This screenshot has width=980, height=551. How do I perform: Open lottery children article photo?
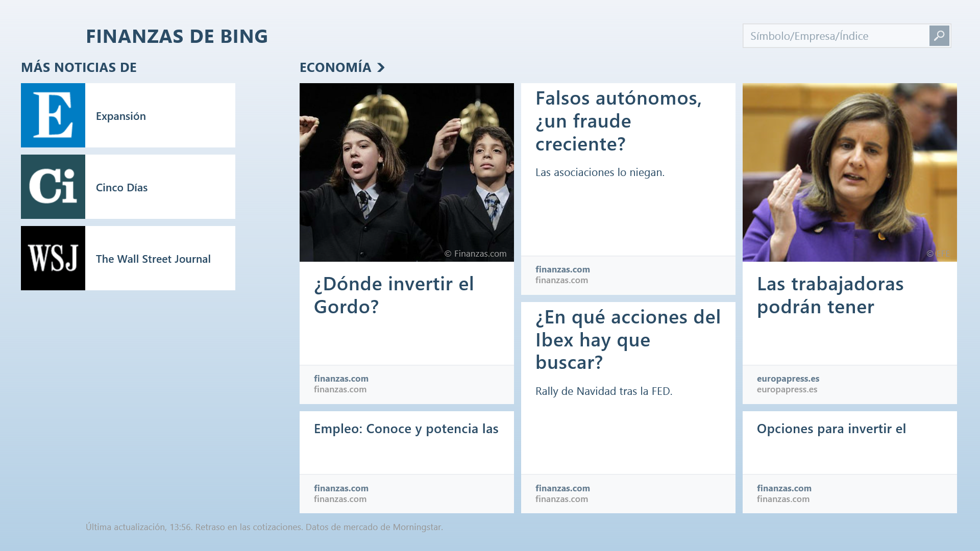(x=406, y=172)
